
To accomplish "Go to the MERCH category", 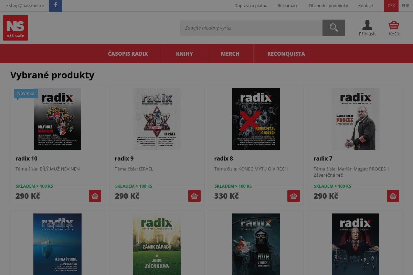I will 230,54.
